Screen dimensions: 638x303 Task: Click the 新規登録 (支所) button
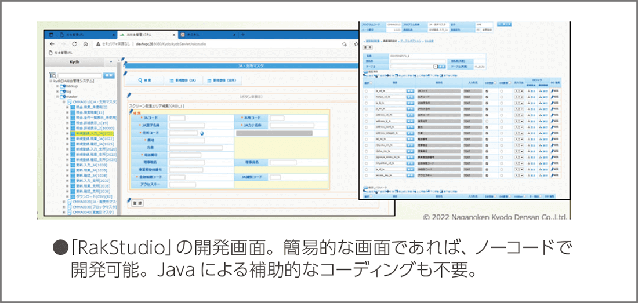(x=222, y=81)
